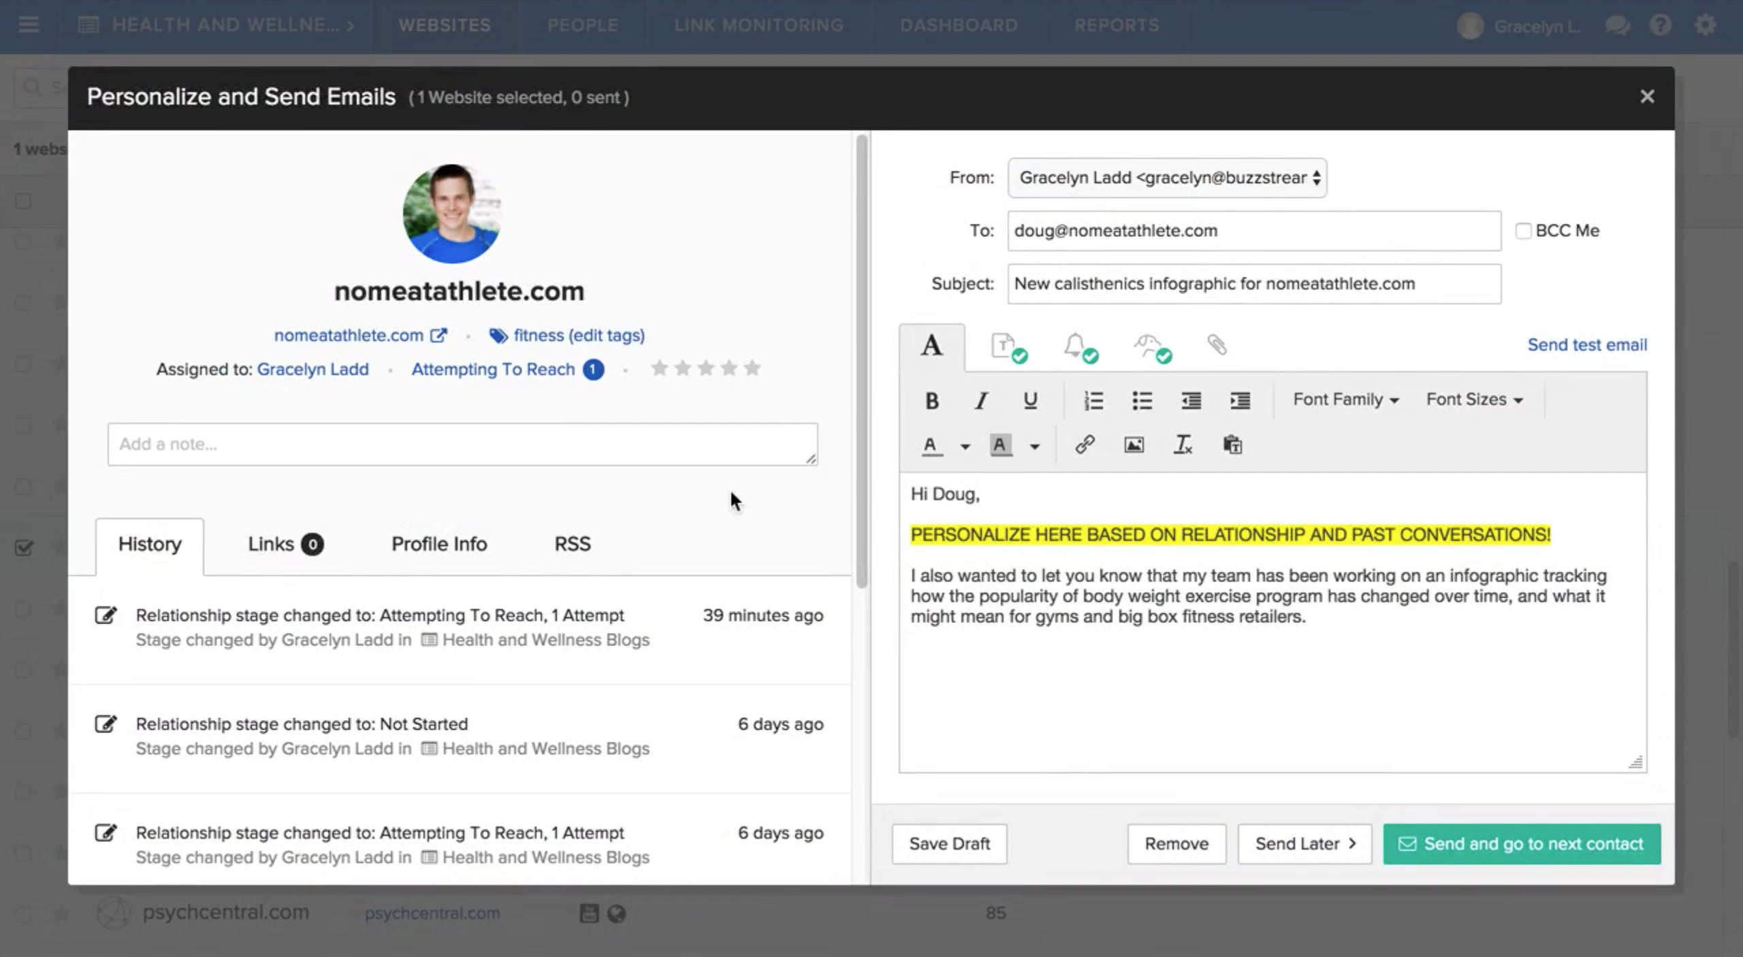Close the Personalize and Send Emails dialog
Image resolution: width=1743 pixels, height=957 pixels.
pos(1646,97)
